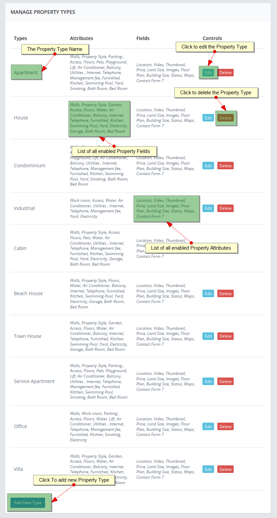Edit the Office property type

(208, 427)
